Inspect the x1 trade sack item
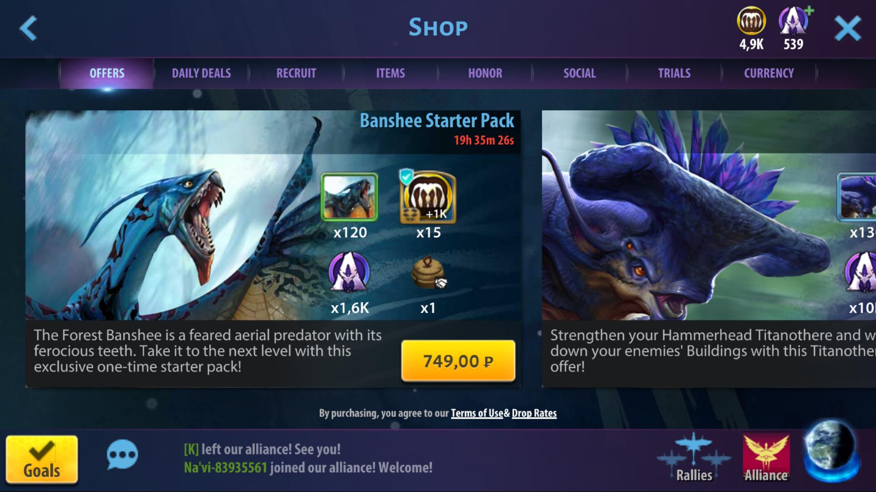Image resolution: width=876 pixels, height=492 pixels. tap(428, 272)
